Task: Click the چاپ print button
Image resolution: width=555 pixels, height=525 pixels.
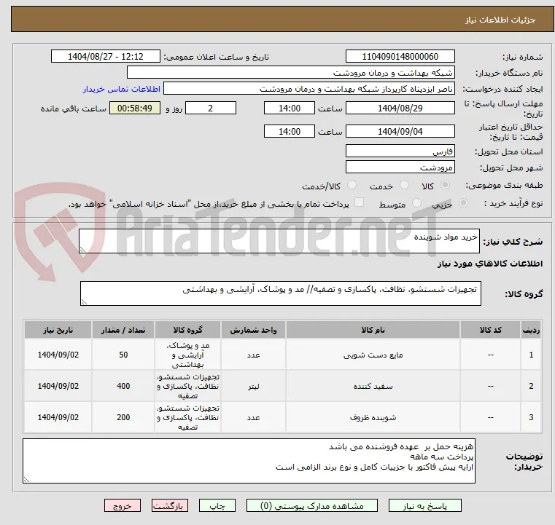Action: coord(217,506)
